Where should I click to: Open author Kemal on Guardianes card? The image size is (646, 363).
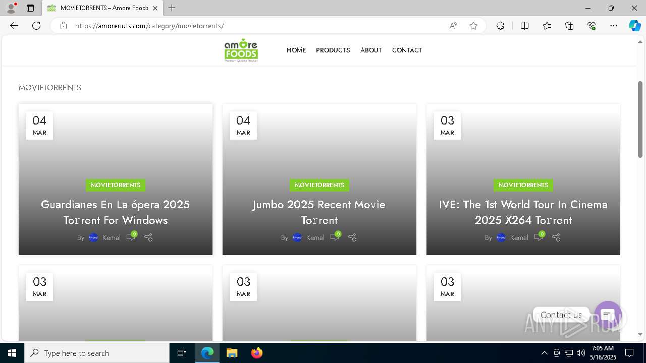pyautogui.click(x=111, y=237)
